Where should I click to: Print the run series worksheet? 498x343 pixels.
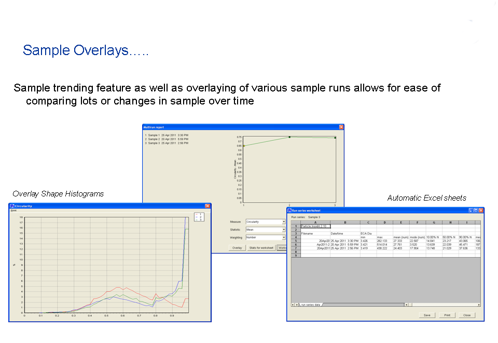[x=447, y=315]
